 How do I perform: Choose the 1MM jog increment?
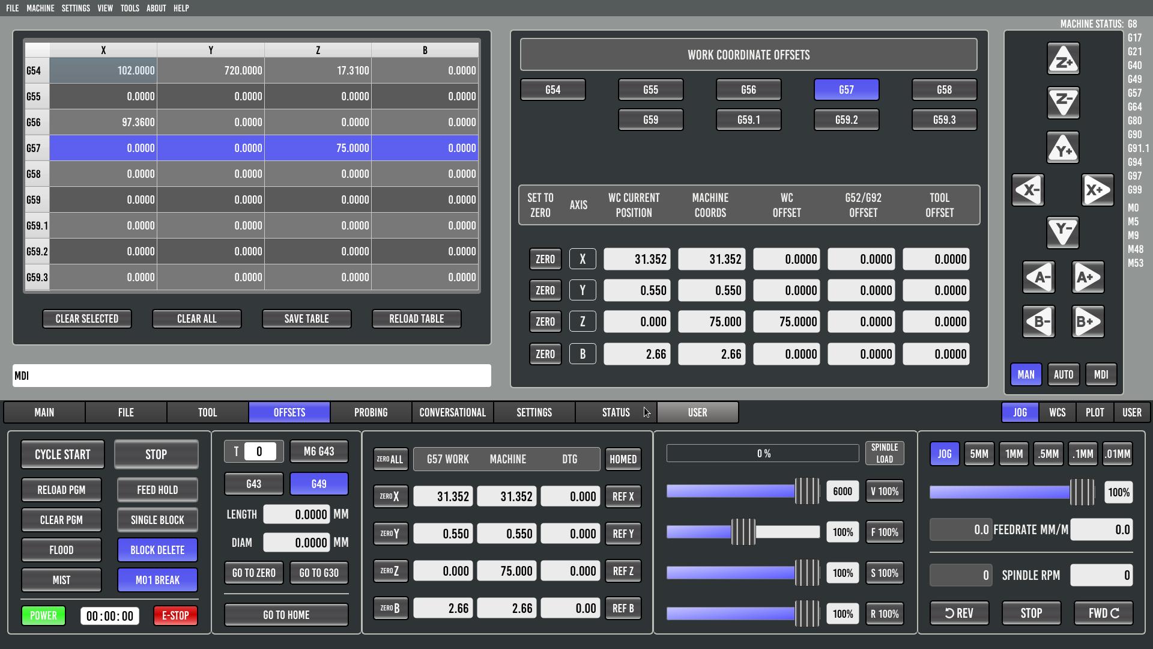pyautogui.click(x=1014, y=454)
